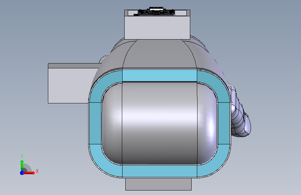Select the small dark connector component at the top

coord(156,11)
